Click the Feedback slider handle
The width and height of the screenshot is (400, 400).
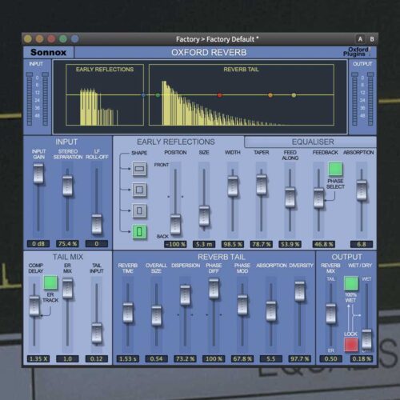click(318, 198)
